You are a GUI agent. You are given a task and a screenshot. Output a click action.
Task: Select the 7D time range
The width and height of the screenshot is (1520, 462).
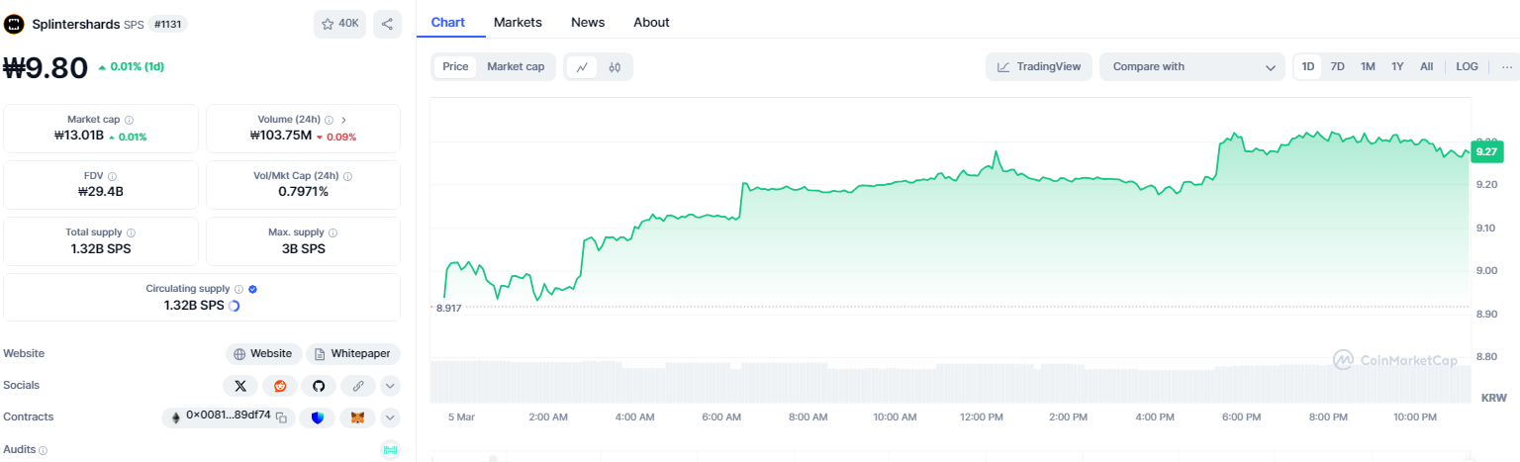pyautogui.click(x=1337, y=66)
